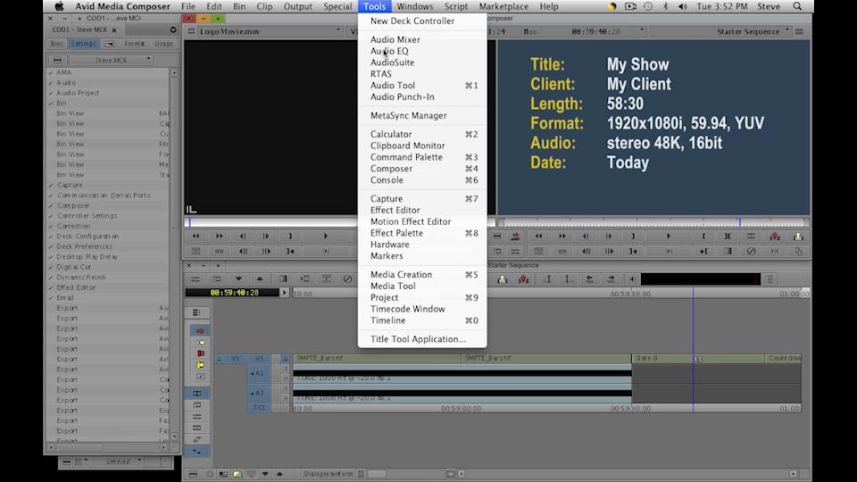Rewind the record monitor
This screenshot has height=482, width=857.
(538, 236)
